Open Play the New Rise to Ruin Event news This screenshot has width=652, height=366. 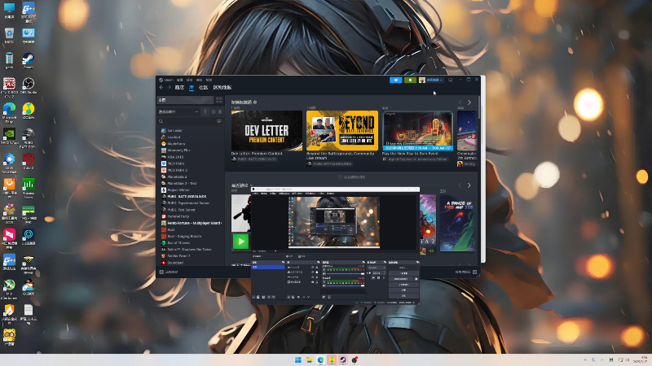410,154
